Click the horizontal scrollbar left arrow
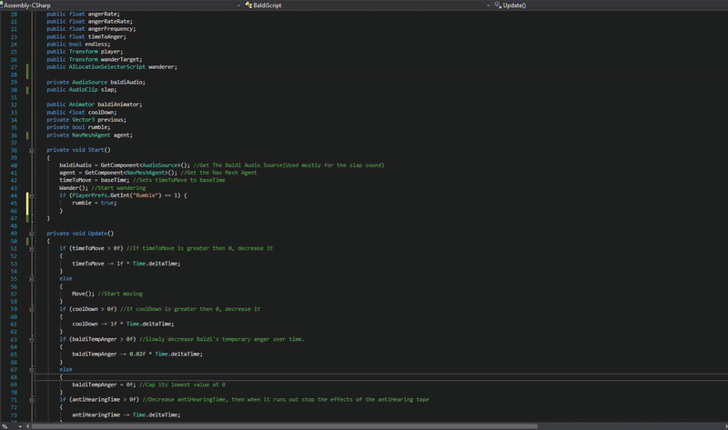Screen dimensions: 728x430 click(27, 426)
